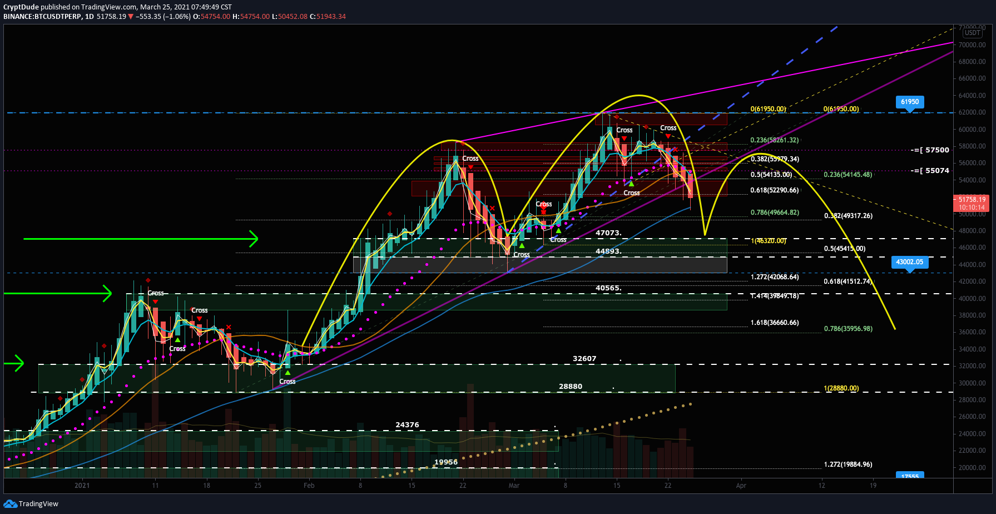Click the 0.618(52290.66) Fibonacci label
Image resolution: width=996 pixels, height=514 pixels.
(775, 190)
